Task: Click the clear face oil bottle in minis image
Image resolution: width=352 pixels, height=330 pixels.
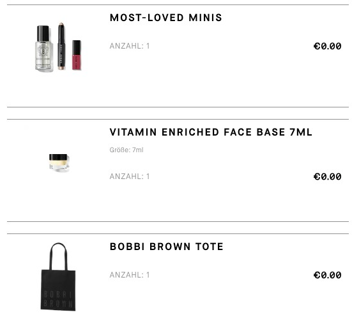Action: coord(44,49)
